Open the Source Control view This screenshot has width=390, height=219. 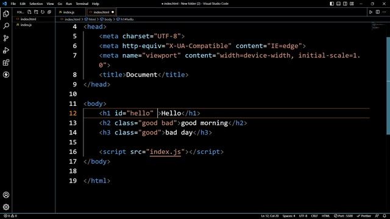(6, 38)
